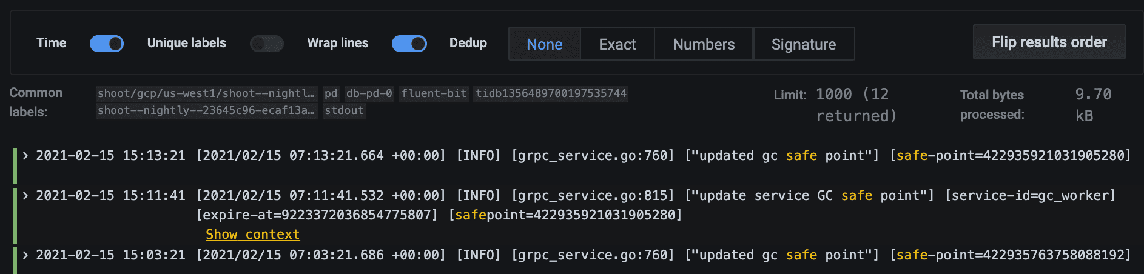Select the db-pd-0 common label

point(369,93)
